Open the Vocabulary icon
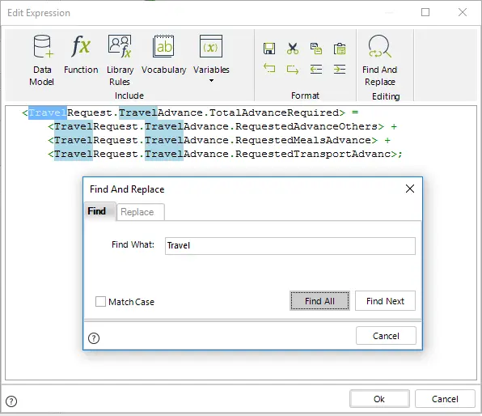Viewport: 482px width, 416px height. click(163, 46)
